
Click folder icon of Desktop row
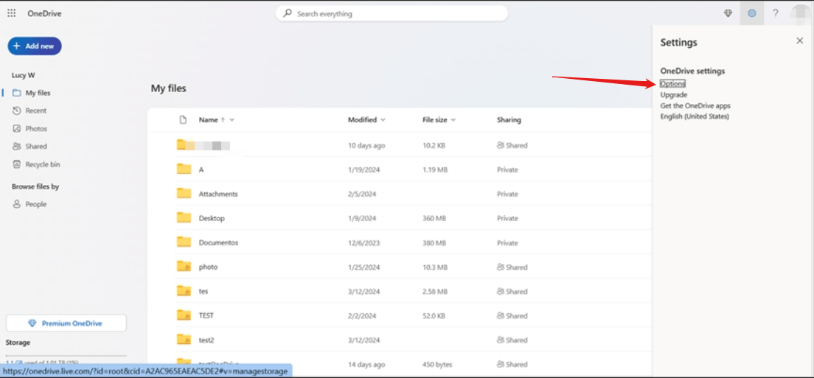click(184, 218)
